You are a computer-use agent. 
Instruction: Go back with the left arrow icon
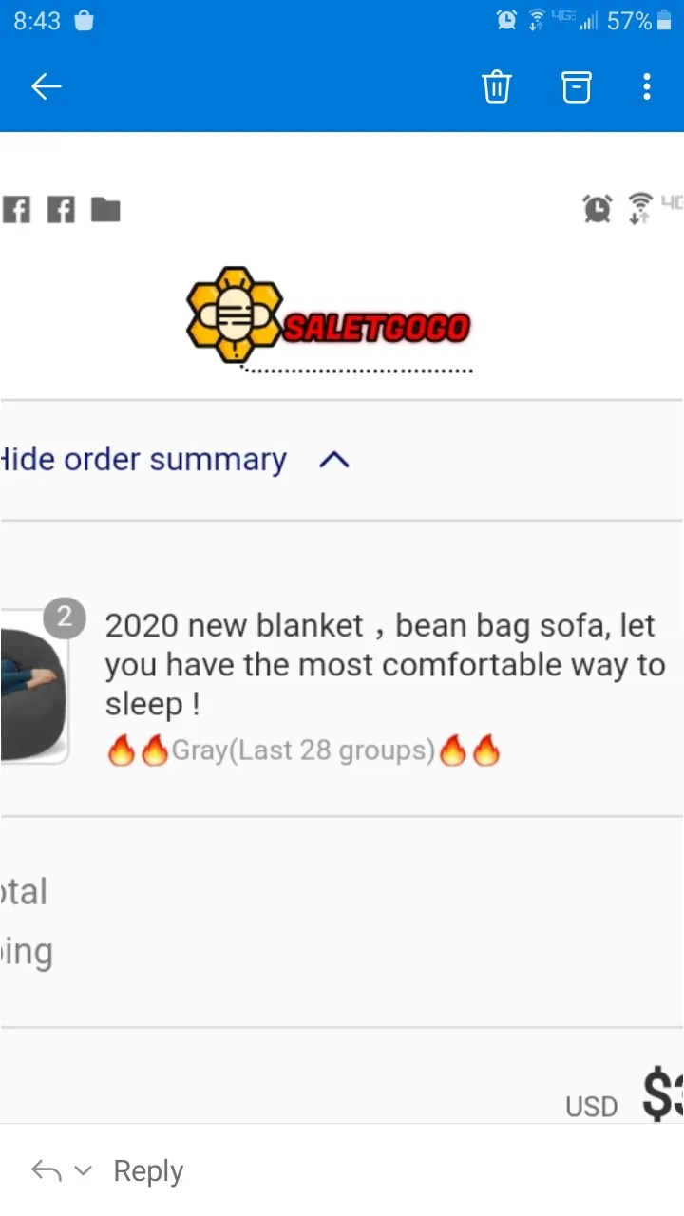click(46, 87)
